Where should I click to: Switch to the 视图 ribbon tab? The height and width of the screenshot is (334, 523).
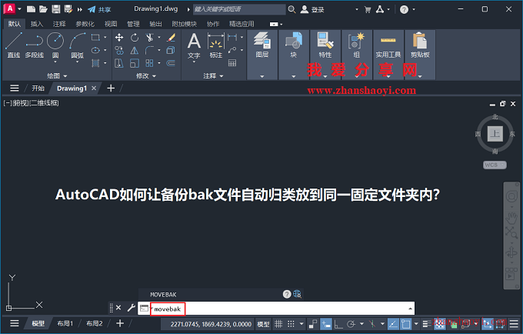[111, 24]
